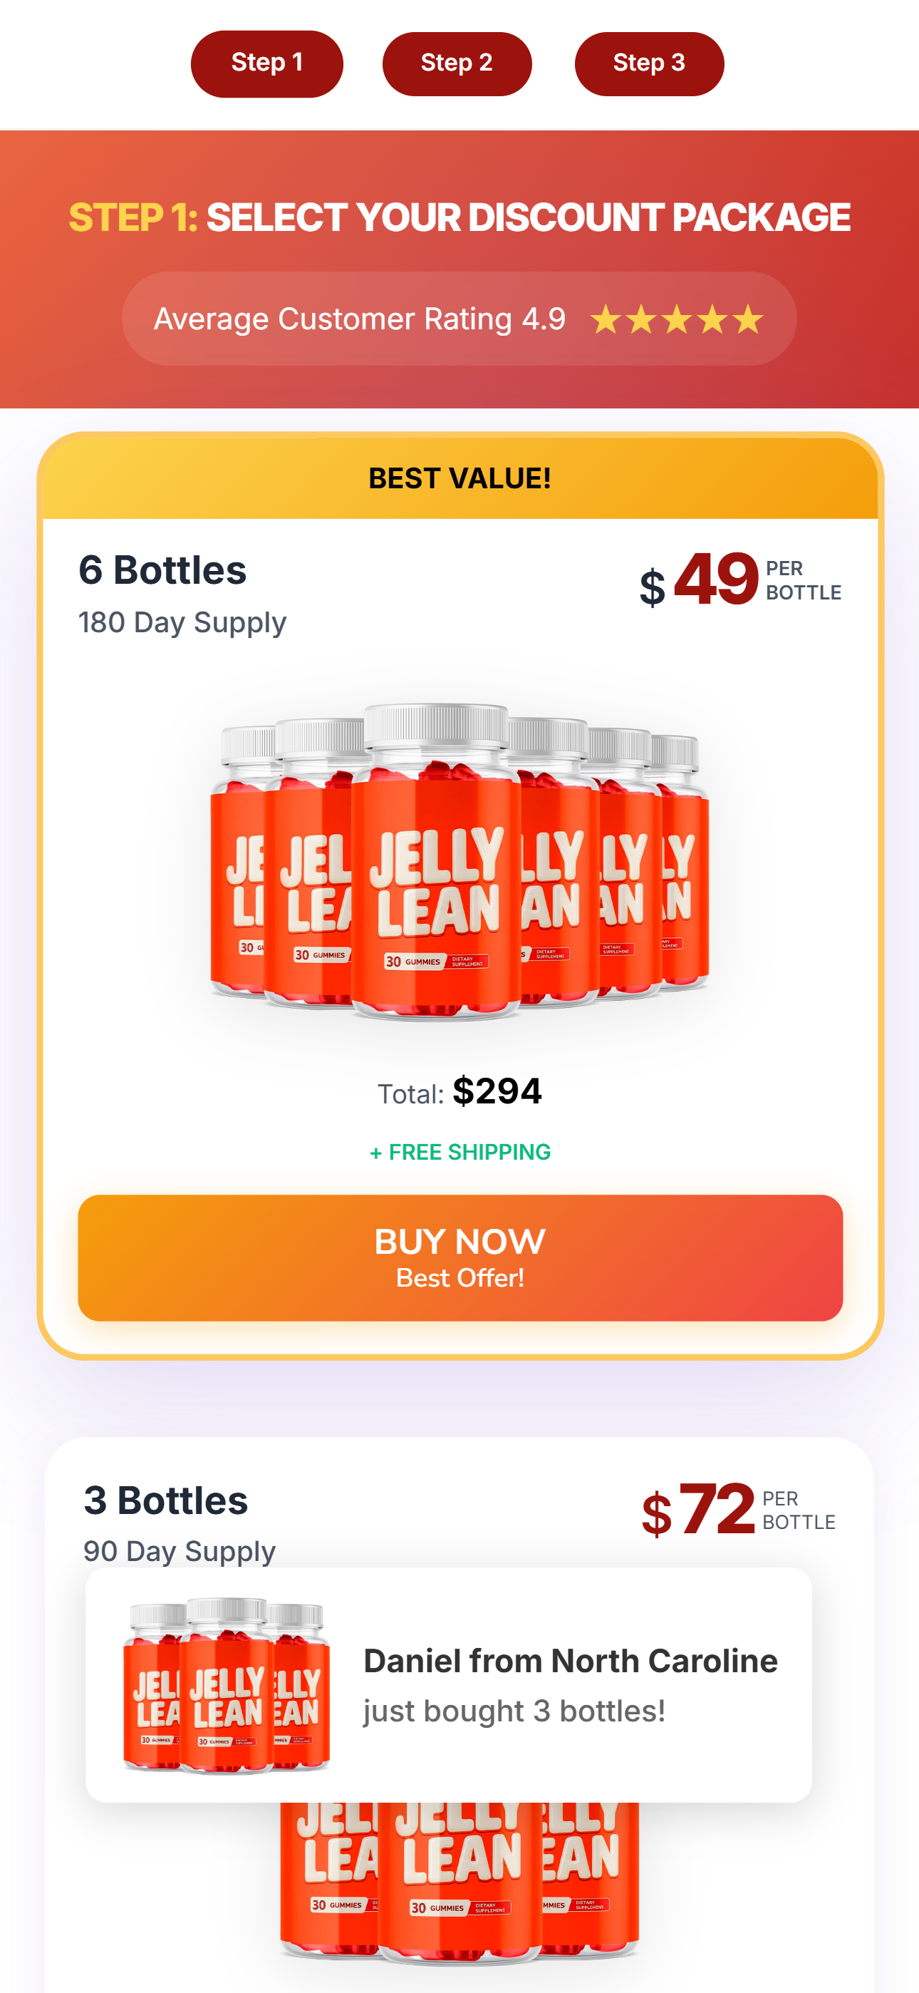Screen dimensions: 919x1993
Task: Click the three-bottle thumbnail in the notification
Action: click(227, 1685)
